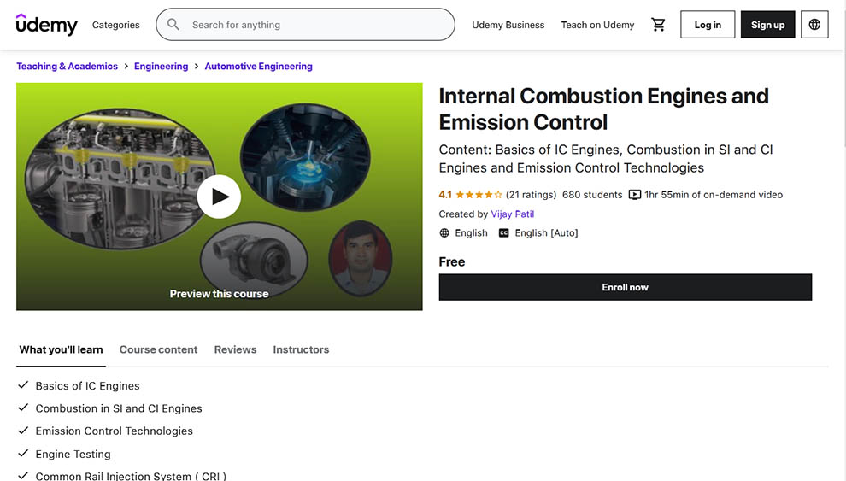Switch to the Instructors tab

tap(301, 349)
